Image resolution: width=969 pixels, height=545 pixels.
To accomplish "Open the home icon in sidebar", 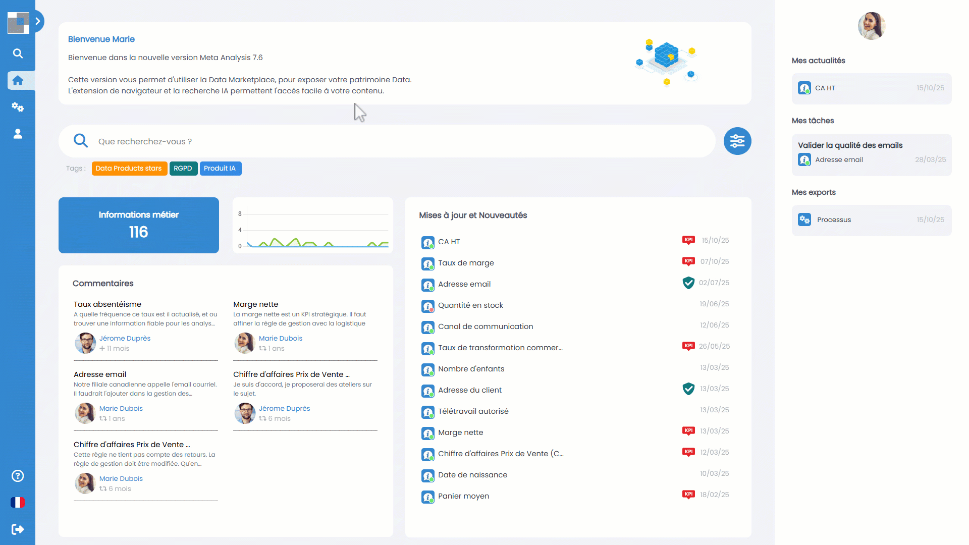I will pyautogui.click(x=18, y=80).
